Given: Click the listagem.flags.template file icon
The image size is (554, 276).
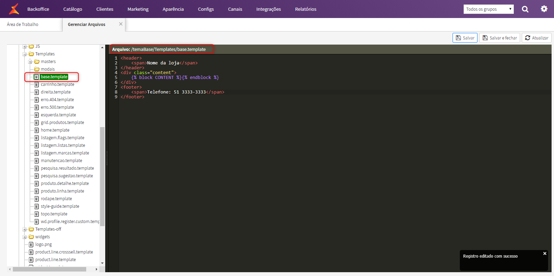Looking at the screenshot, I should 37,138.
